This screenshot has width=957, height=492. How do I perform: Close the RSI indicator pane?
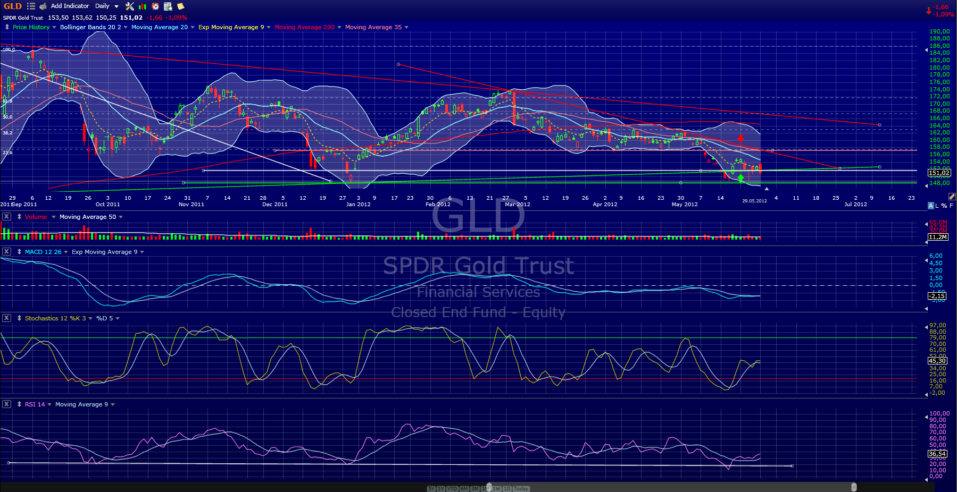[6, 404]
